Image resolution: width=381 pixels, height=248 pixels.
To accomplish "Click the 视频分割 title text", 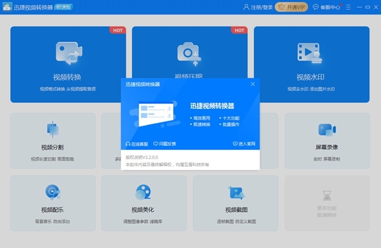I will (53, 147).
